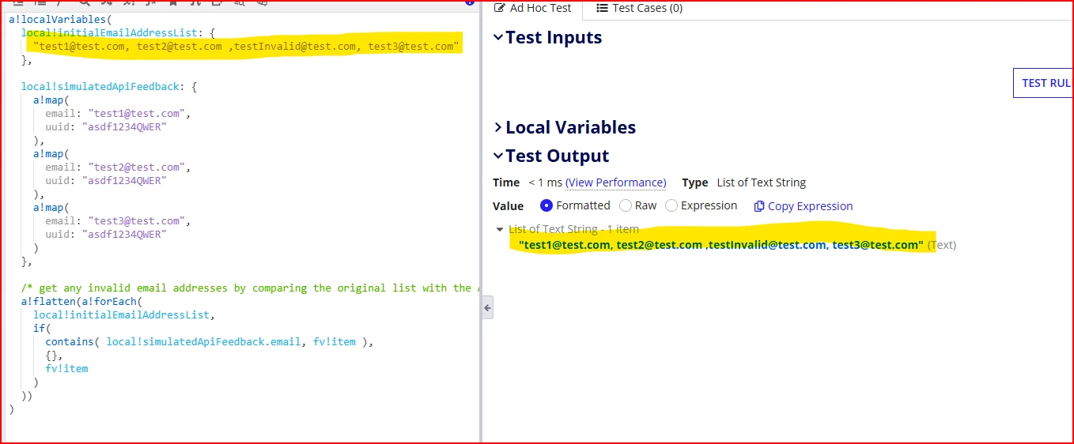Click the a!localVariables( line in the editor

click(59, 19)
